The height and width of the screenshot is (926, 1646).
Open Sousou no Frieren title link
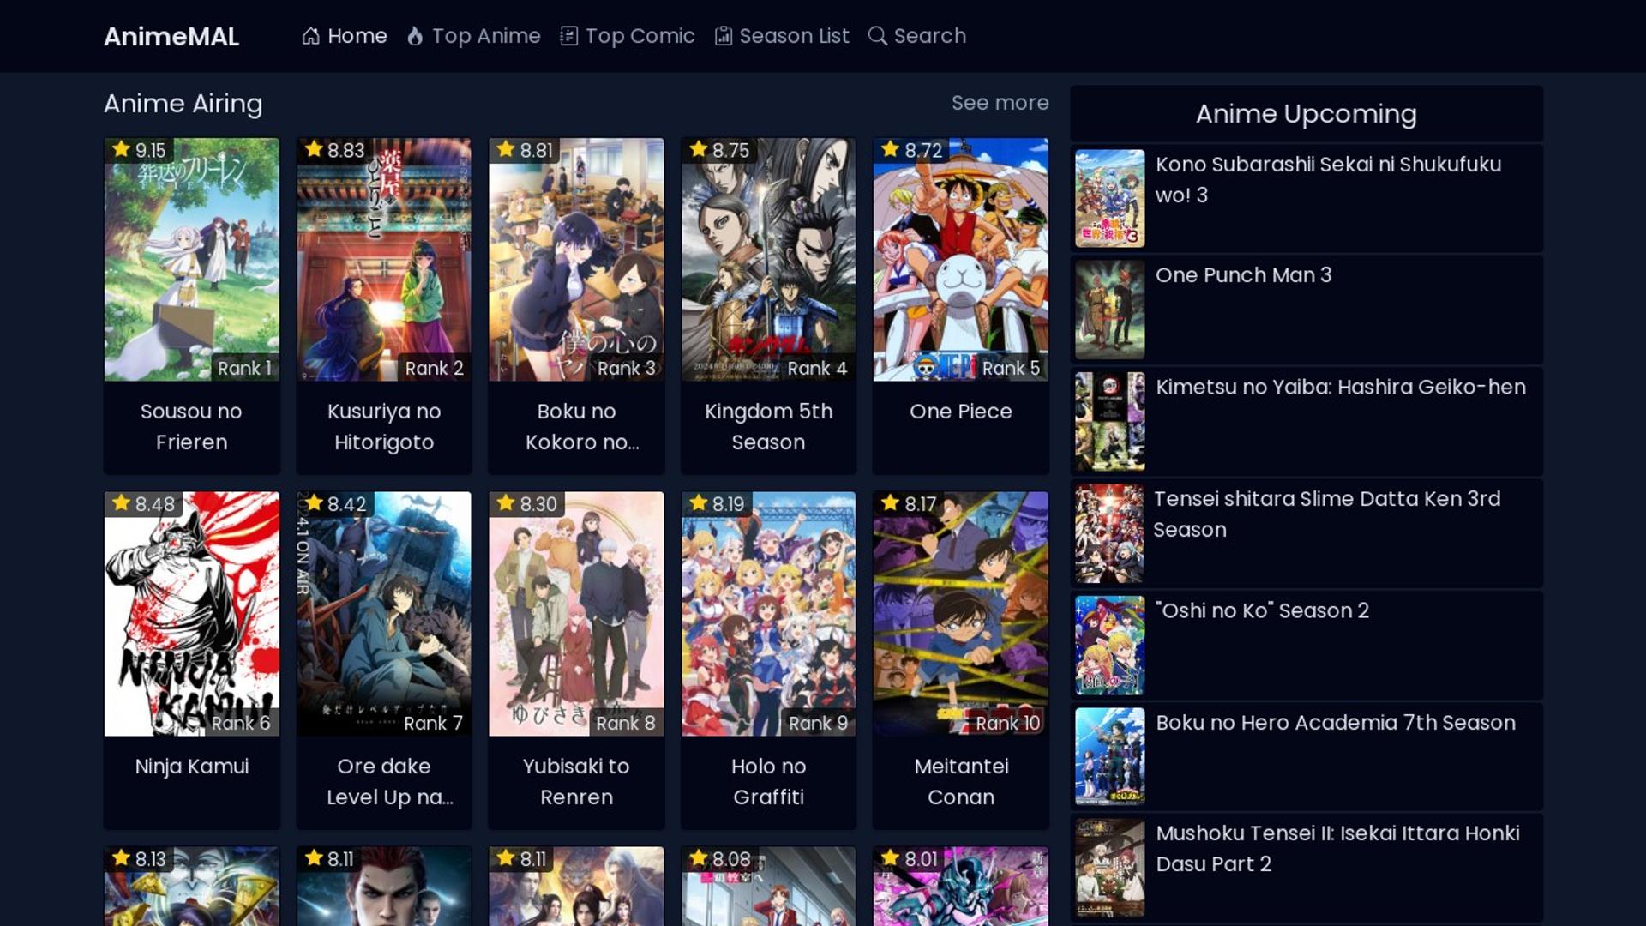click(x=191, y=427)
